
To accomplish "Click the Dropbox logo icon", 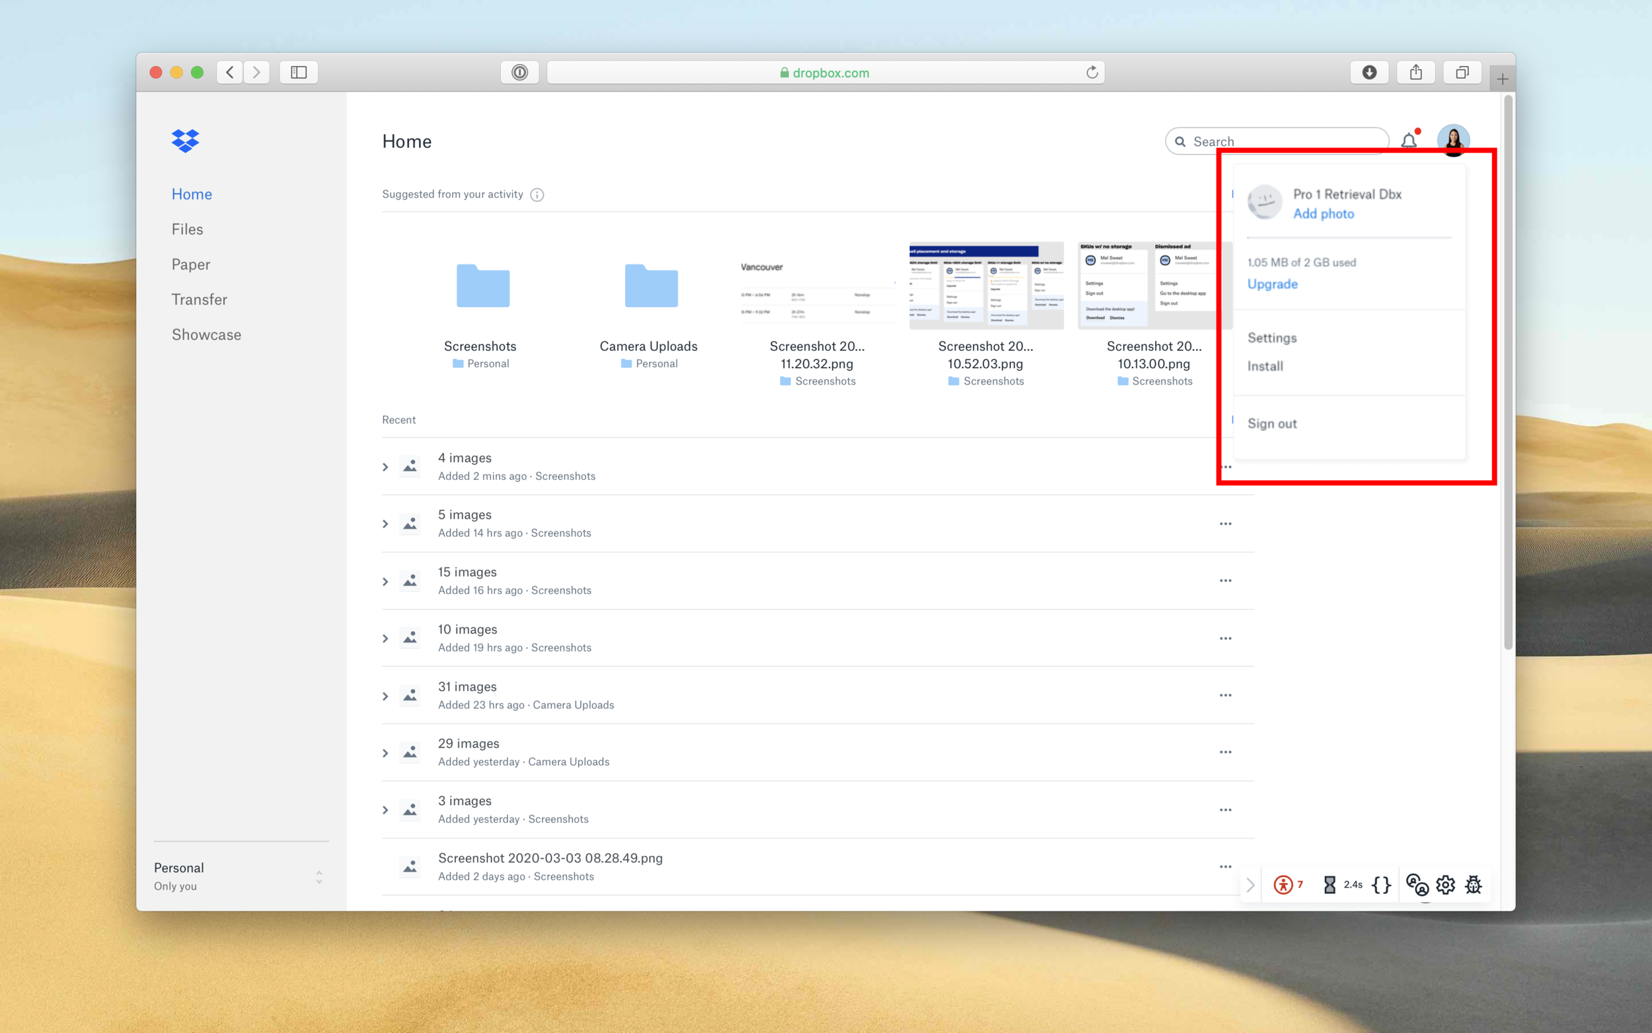I will 185,141.
